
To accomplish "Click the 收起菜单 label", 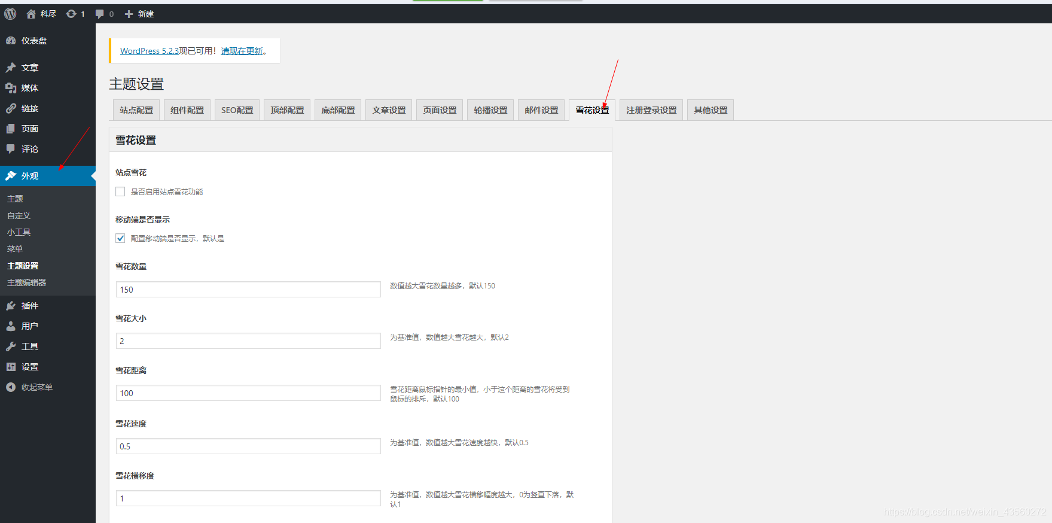I will point(37,387).
